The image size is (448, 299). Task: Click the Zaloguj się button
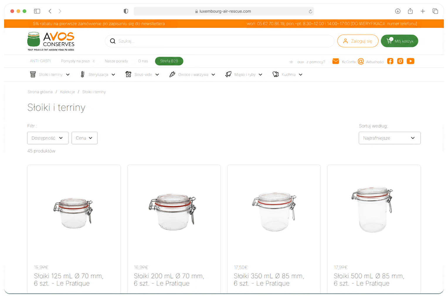[358, 41]
